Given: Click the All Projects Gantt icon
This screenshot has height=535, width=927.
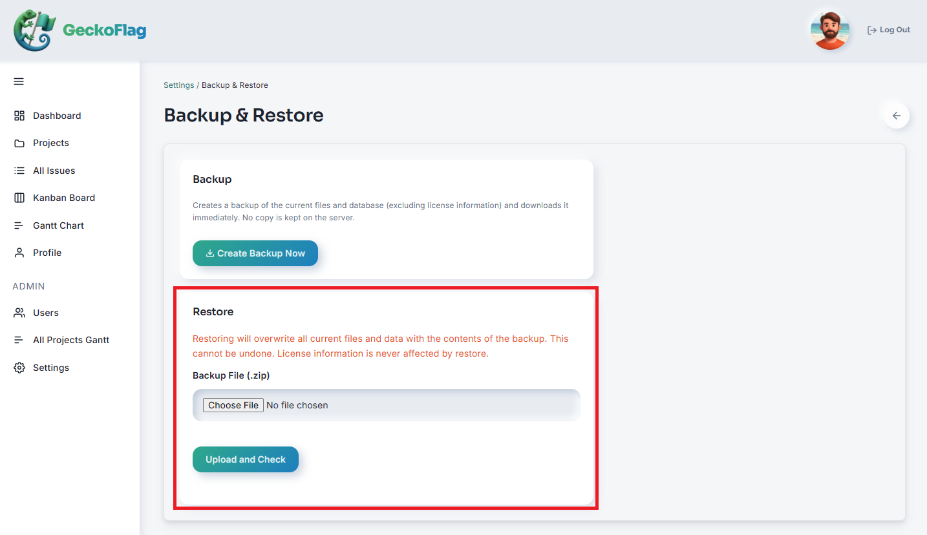Looking at the screenshot, I should (x=19, y=340).
